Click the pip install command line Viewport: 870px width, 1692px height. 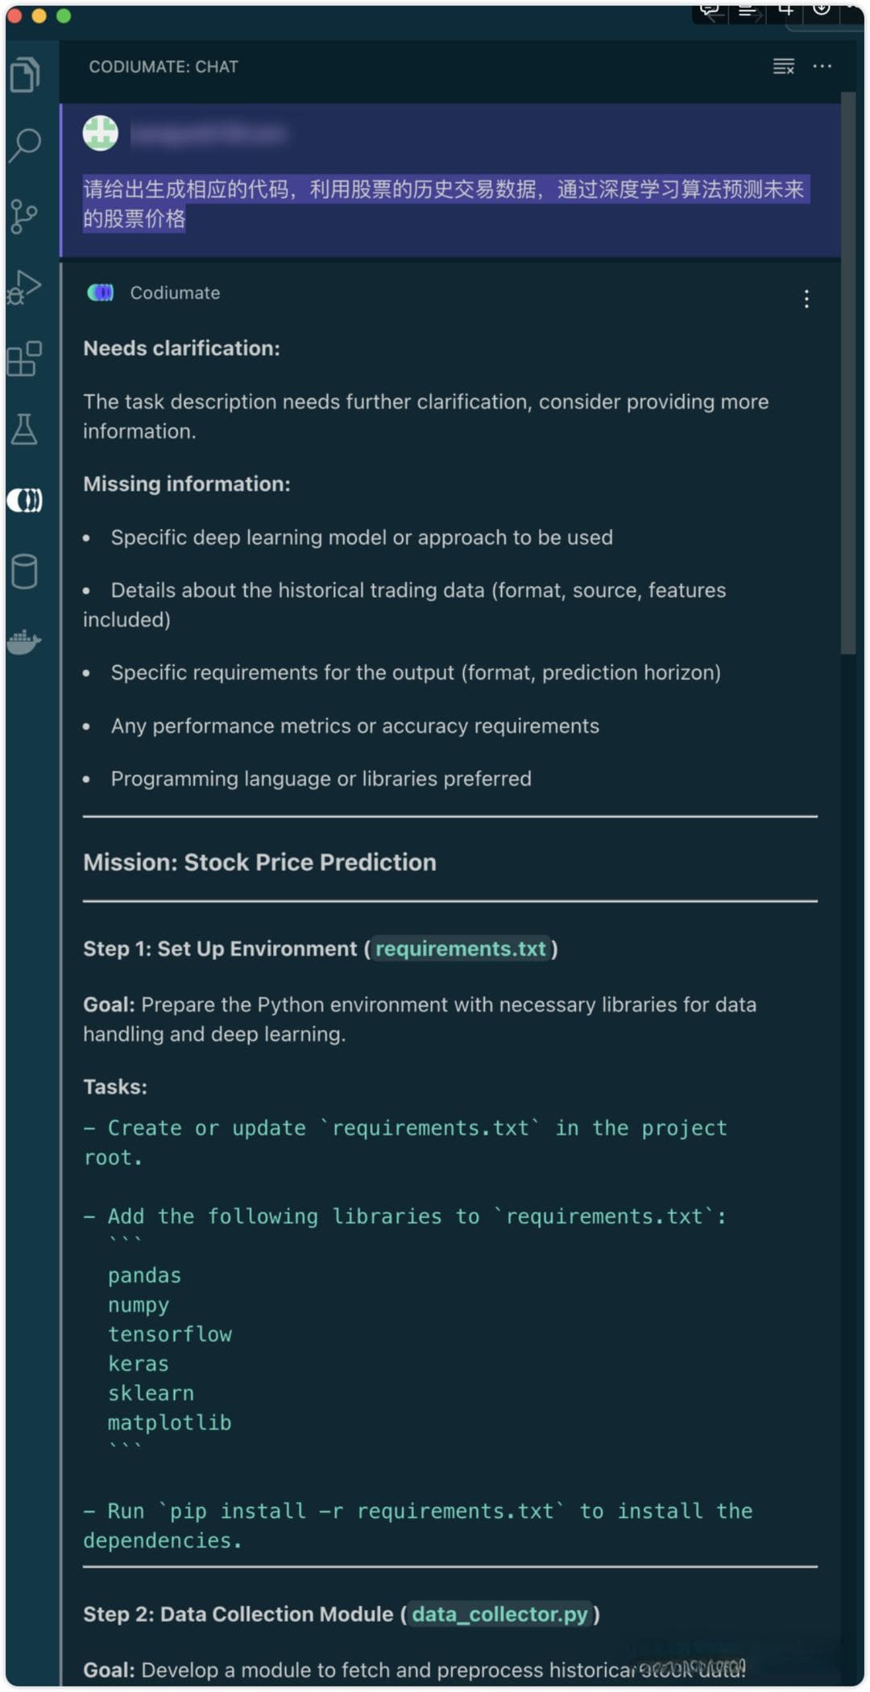coord(418,1525)
